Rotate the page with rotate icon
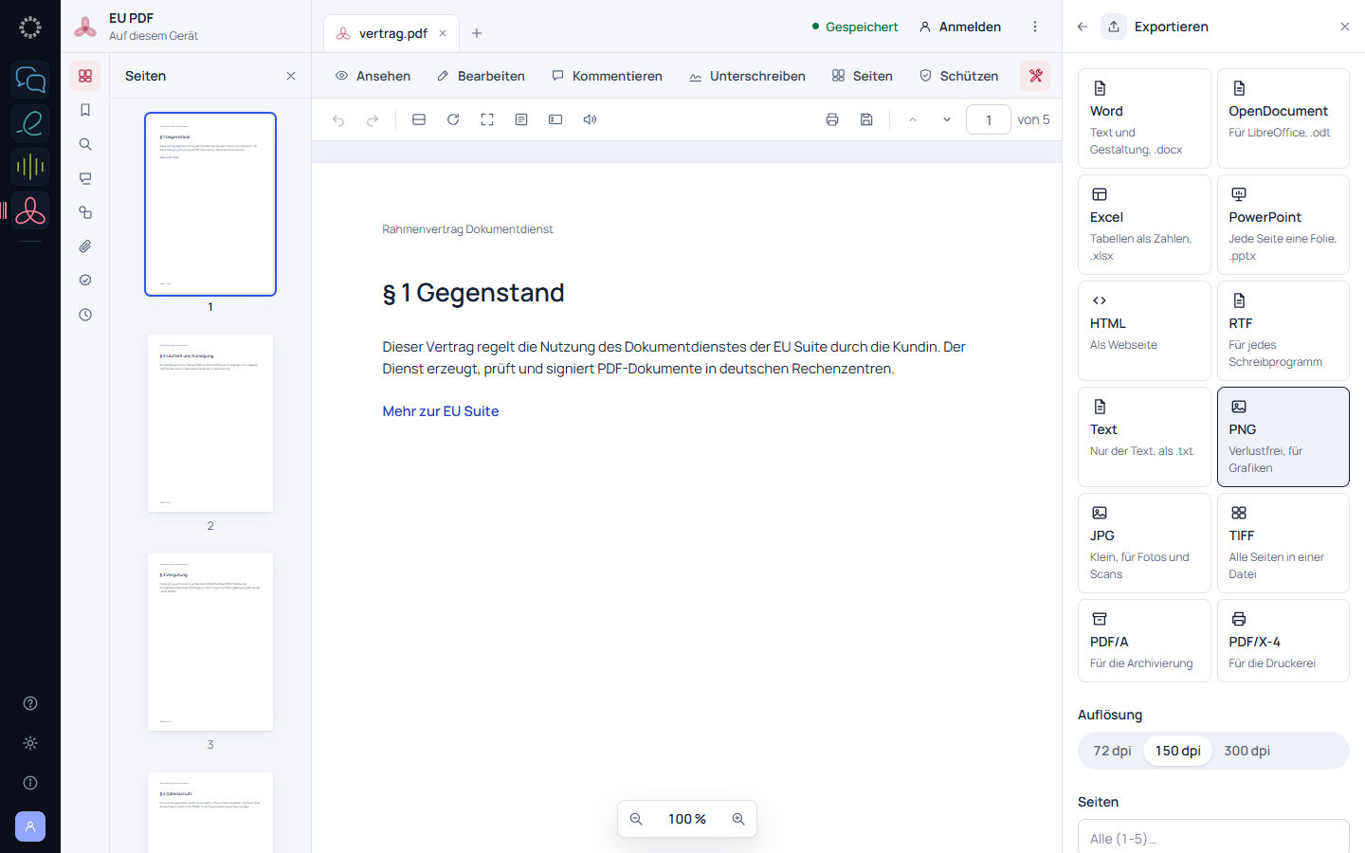The width and height of the screenshot is (1365, 853). (x=453, y=119)
